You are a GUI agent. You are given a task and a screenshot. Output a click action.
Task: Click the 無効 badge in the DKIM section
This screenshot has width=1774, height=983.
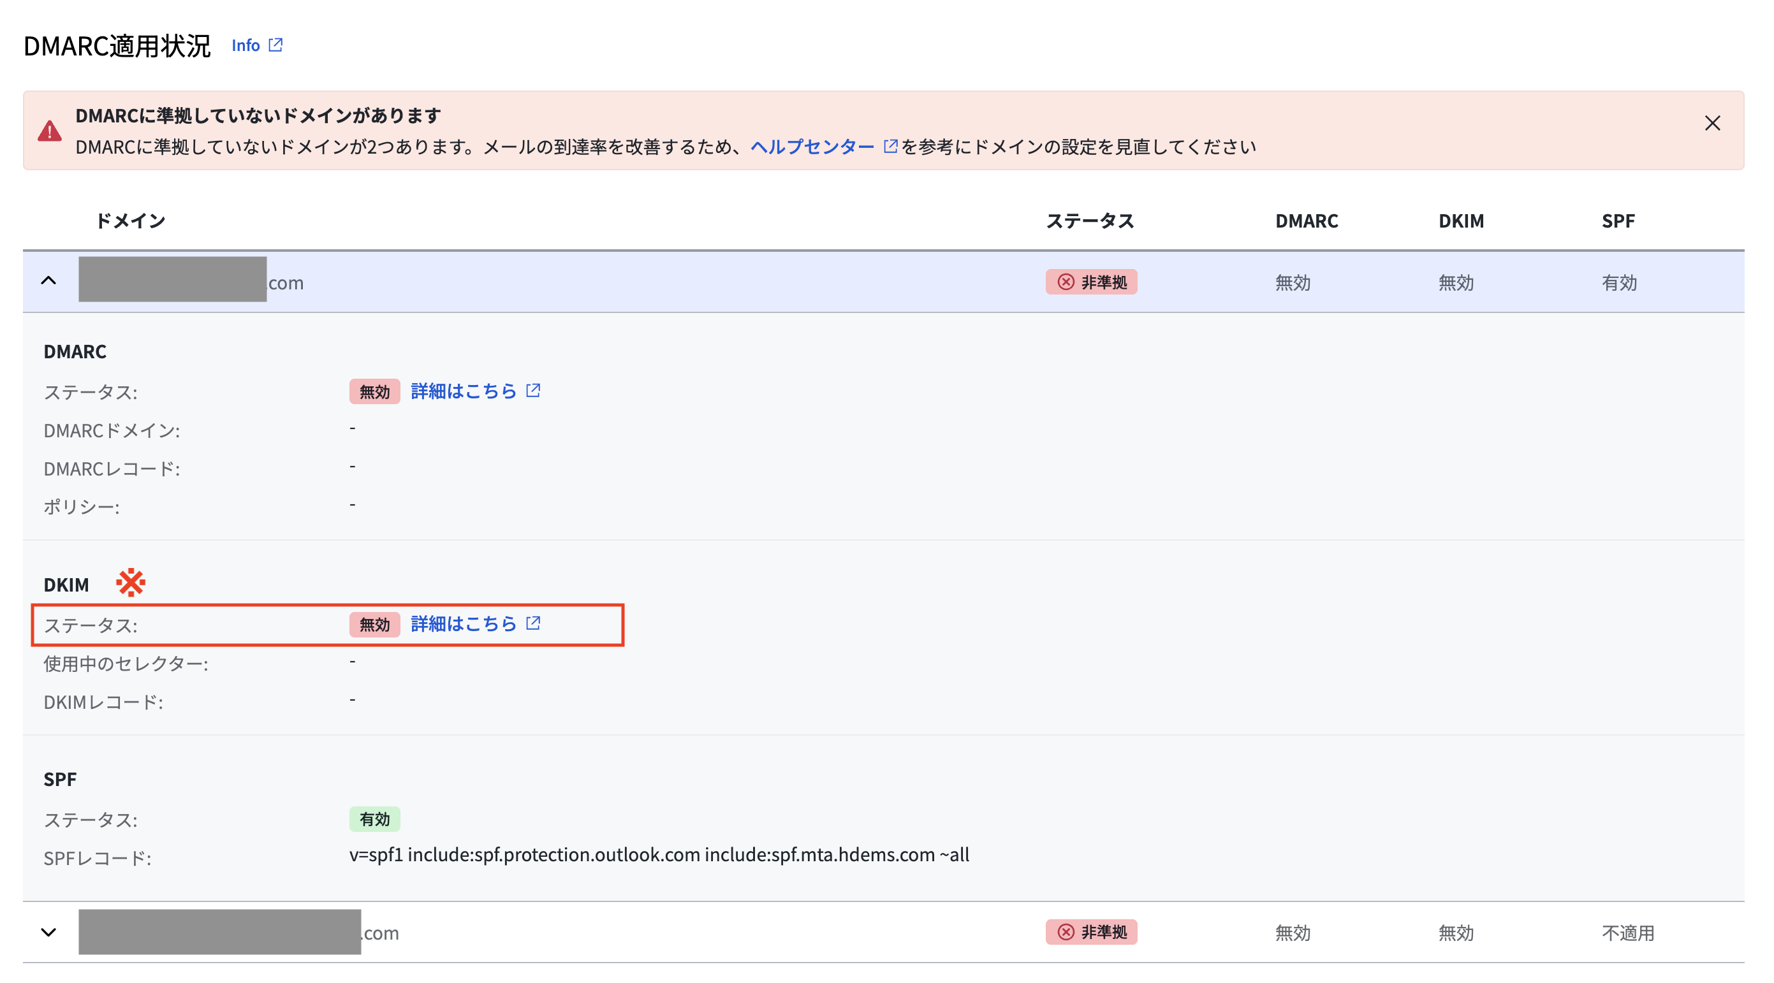pyautogui.click(x=374, y=624)
